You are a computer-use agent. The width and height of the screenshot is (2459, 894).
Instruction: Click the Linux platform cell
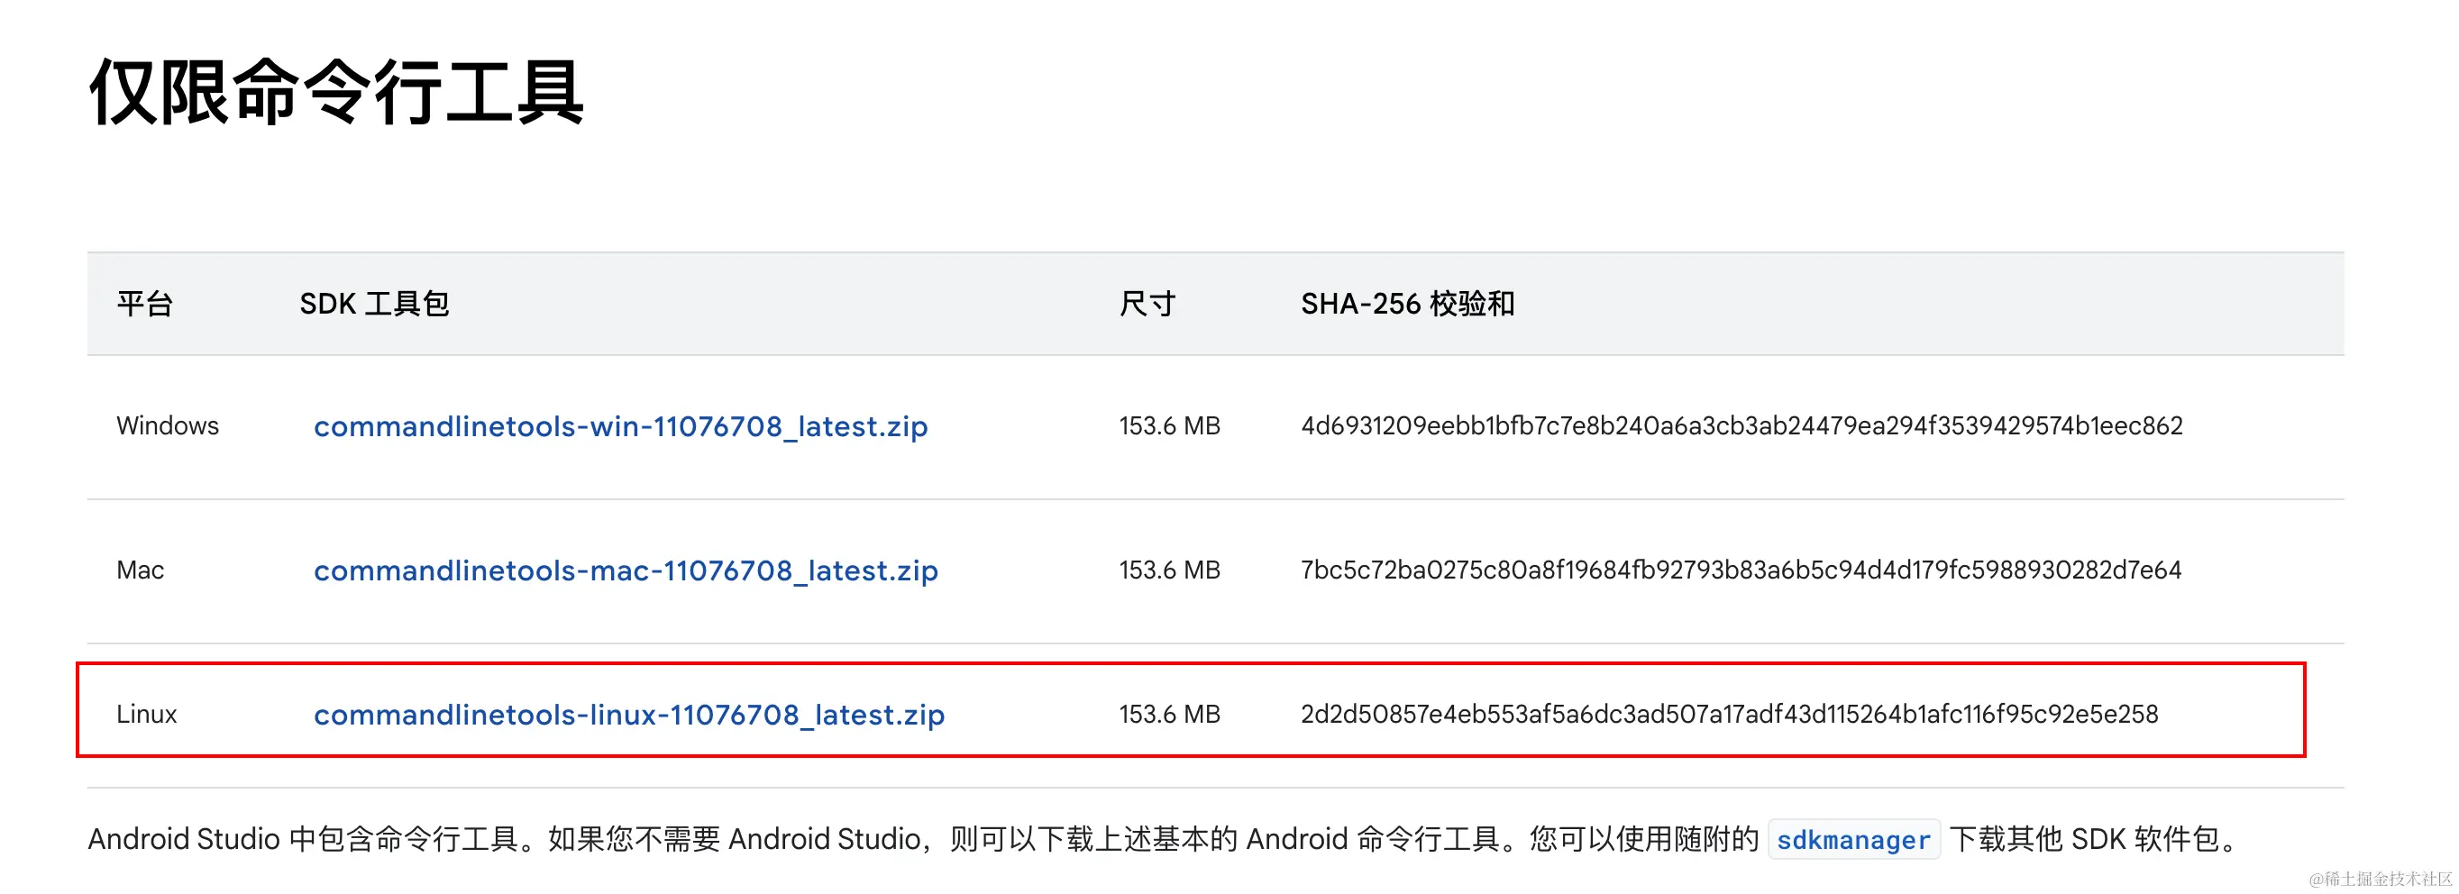(147, 714)
